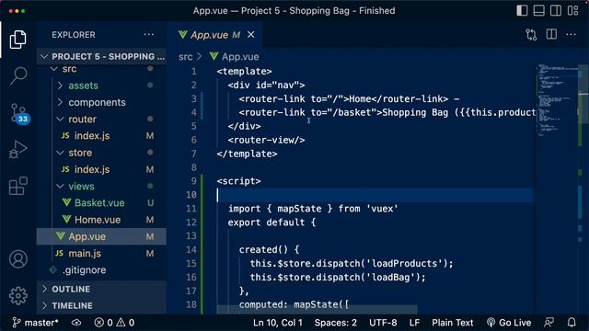Close the App.vue editor tab

(251, 35)
